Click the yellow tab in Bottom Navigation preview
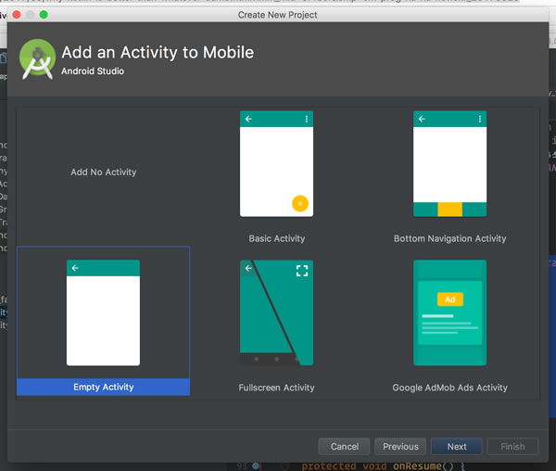 click(450, 210)
